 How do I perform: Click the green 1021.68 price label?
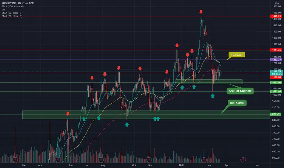coord(276,91)
